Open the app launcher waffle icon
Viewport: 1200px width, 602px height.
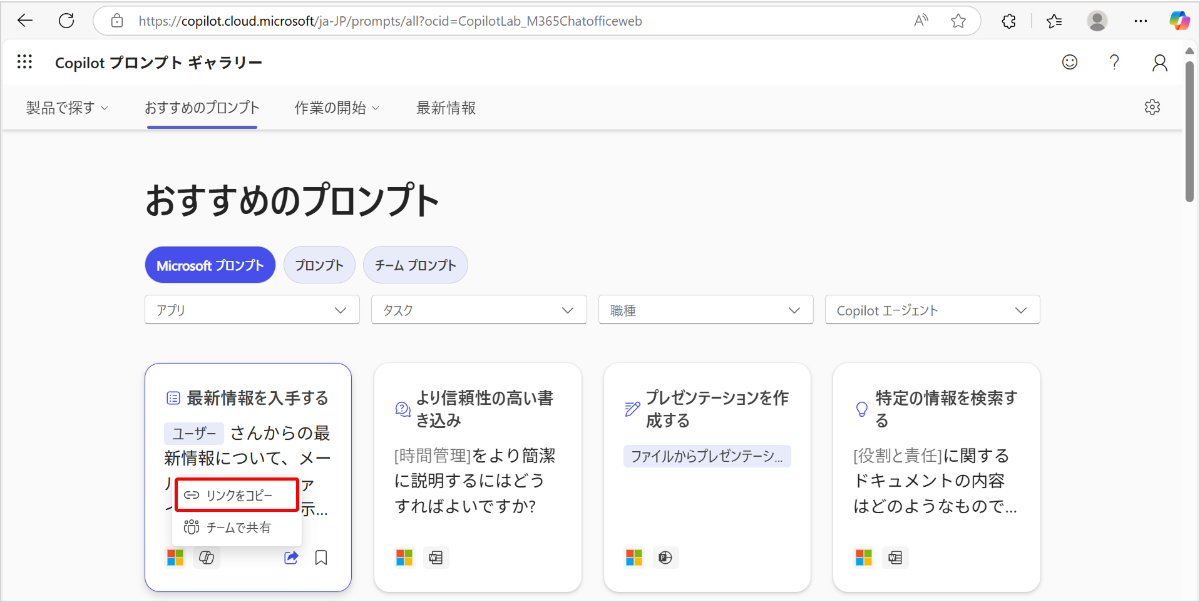(25, 62)
